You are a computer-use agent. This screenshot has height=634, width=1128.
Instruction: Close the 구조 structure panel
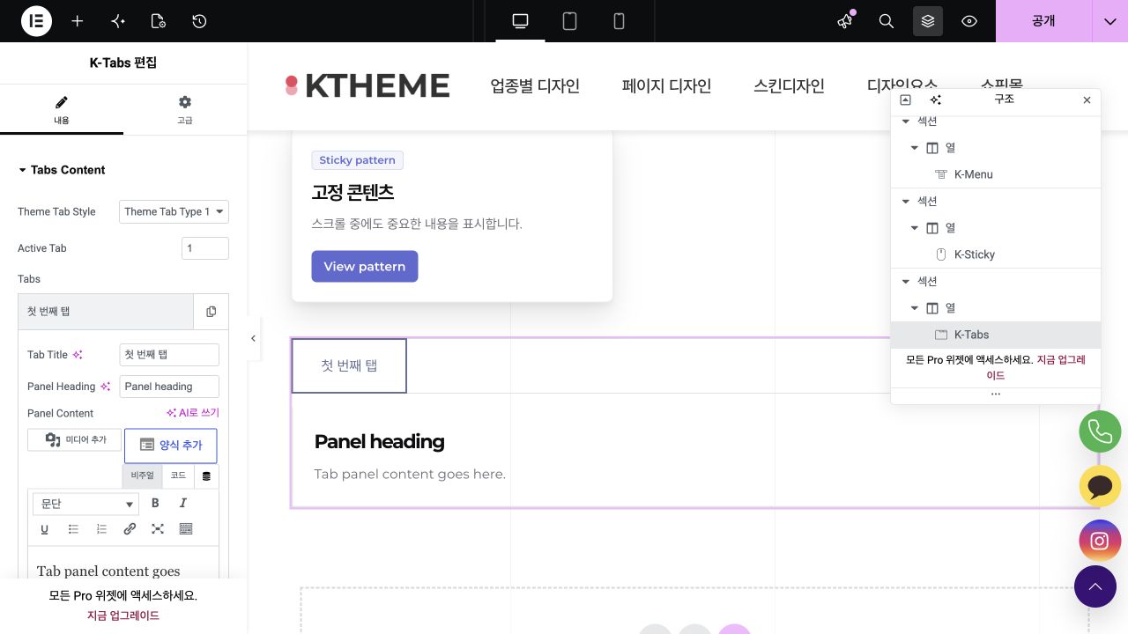pyautogui.click(x=1087, y=100)
